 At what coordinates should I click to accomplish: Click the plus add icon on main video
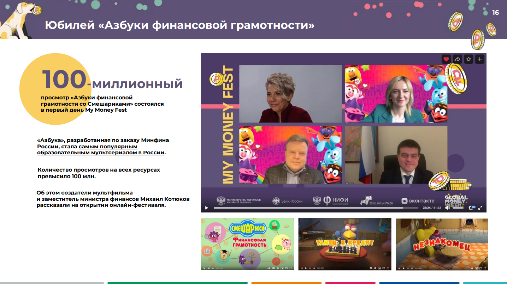click(x=480, y=59)
